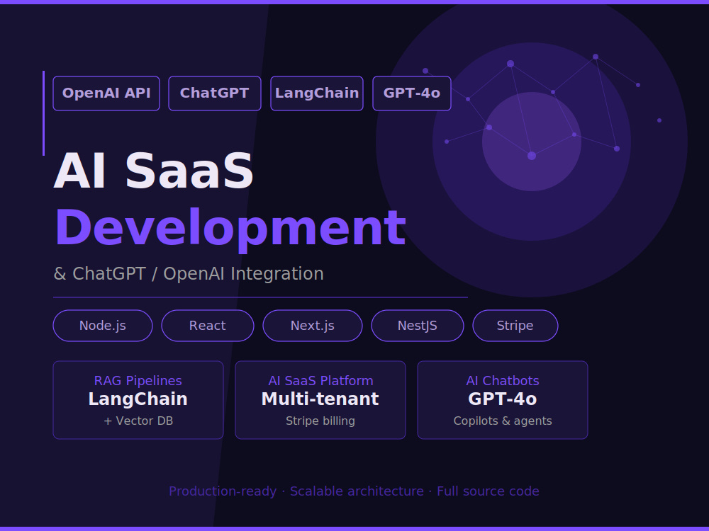Click "& ChatGPT / OpenAI Integration" subtitle
Image resolution: width=709 pixels, height=531 pixels.
tap(189, 273)
